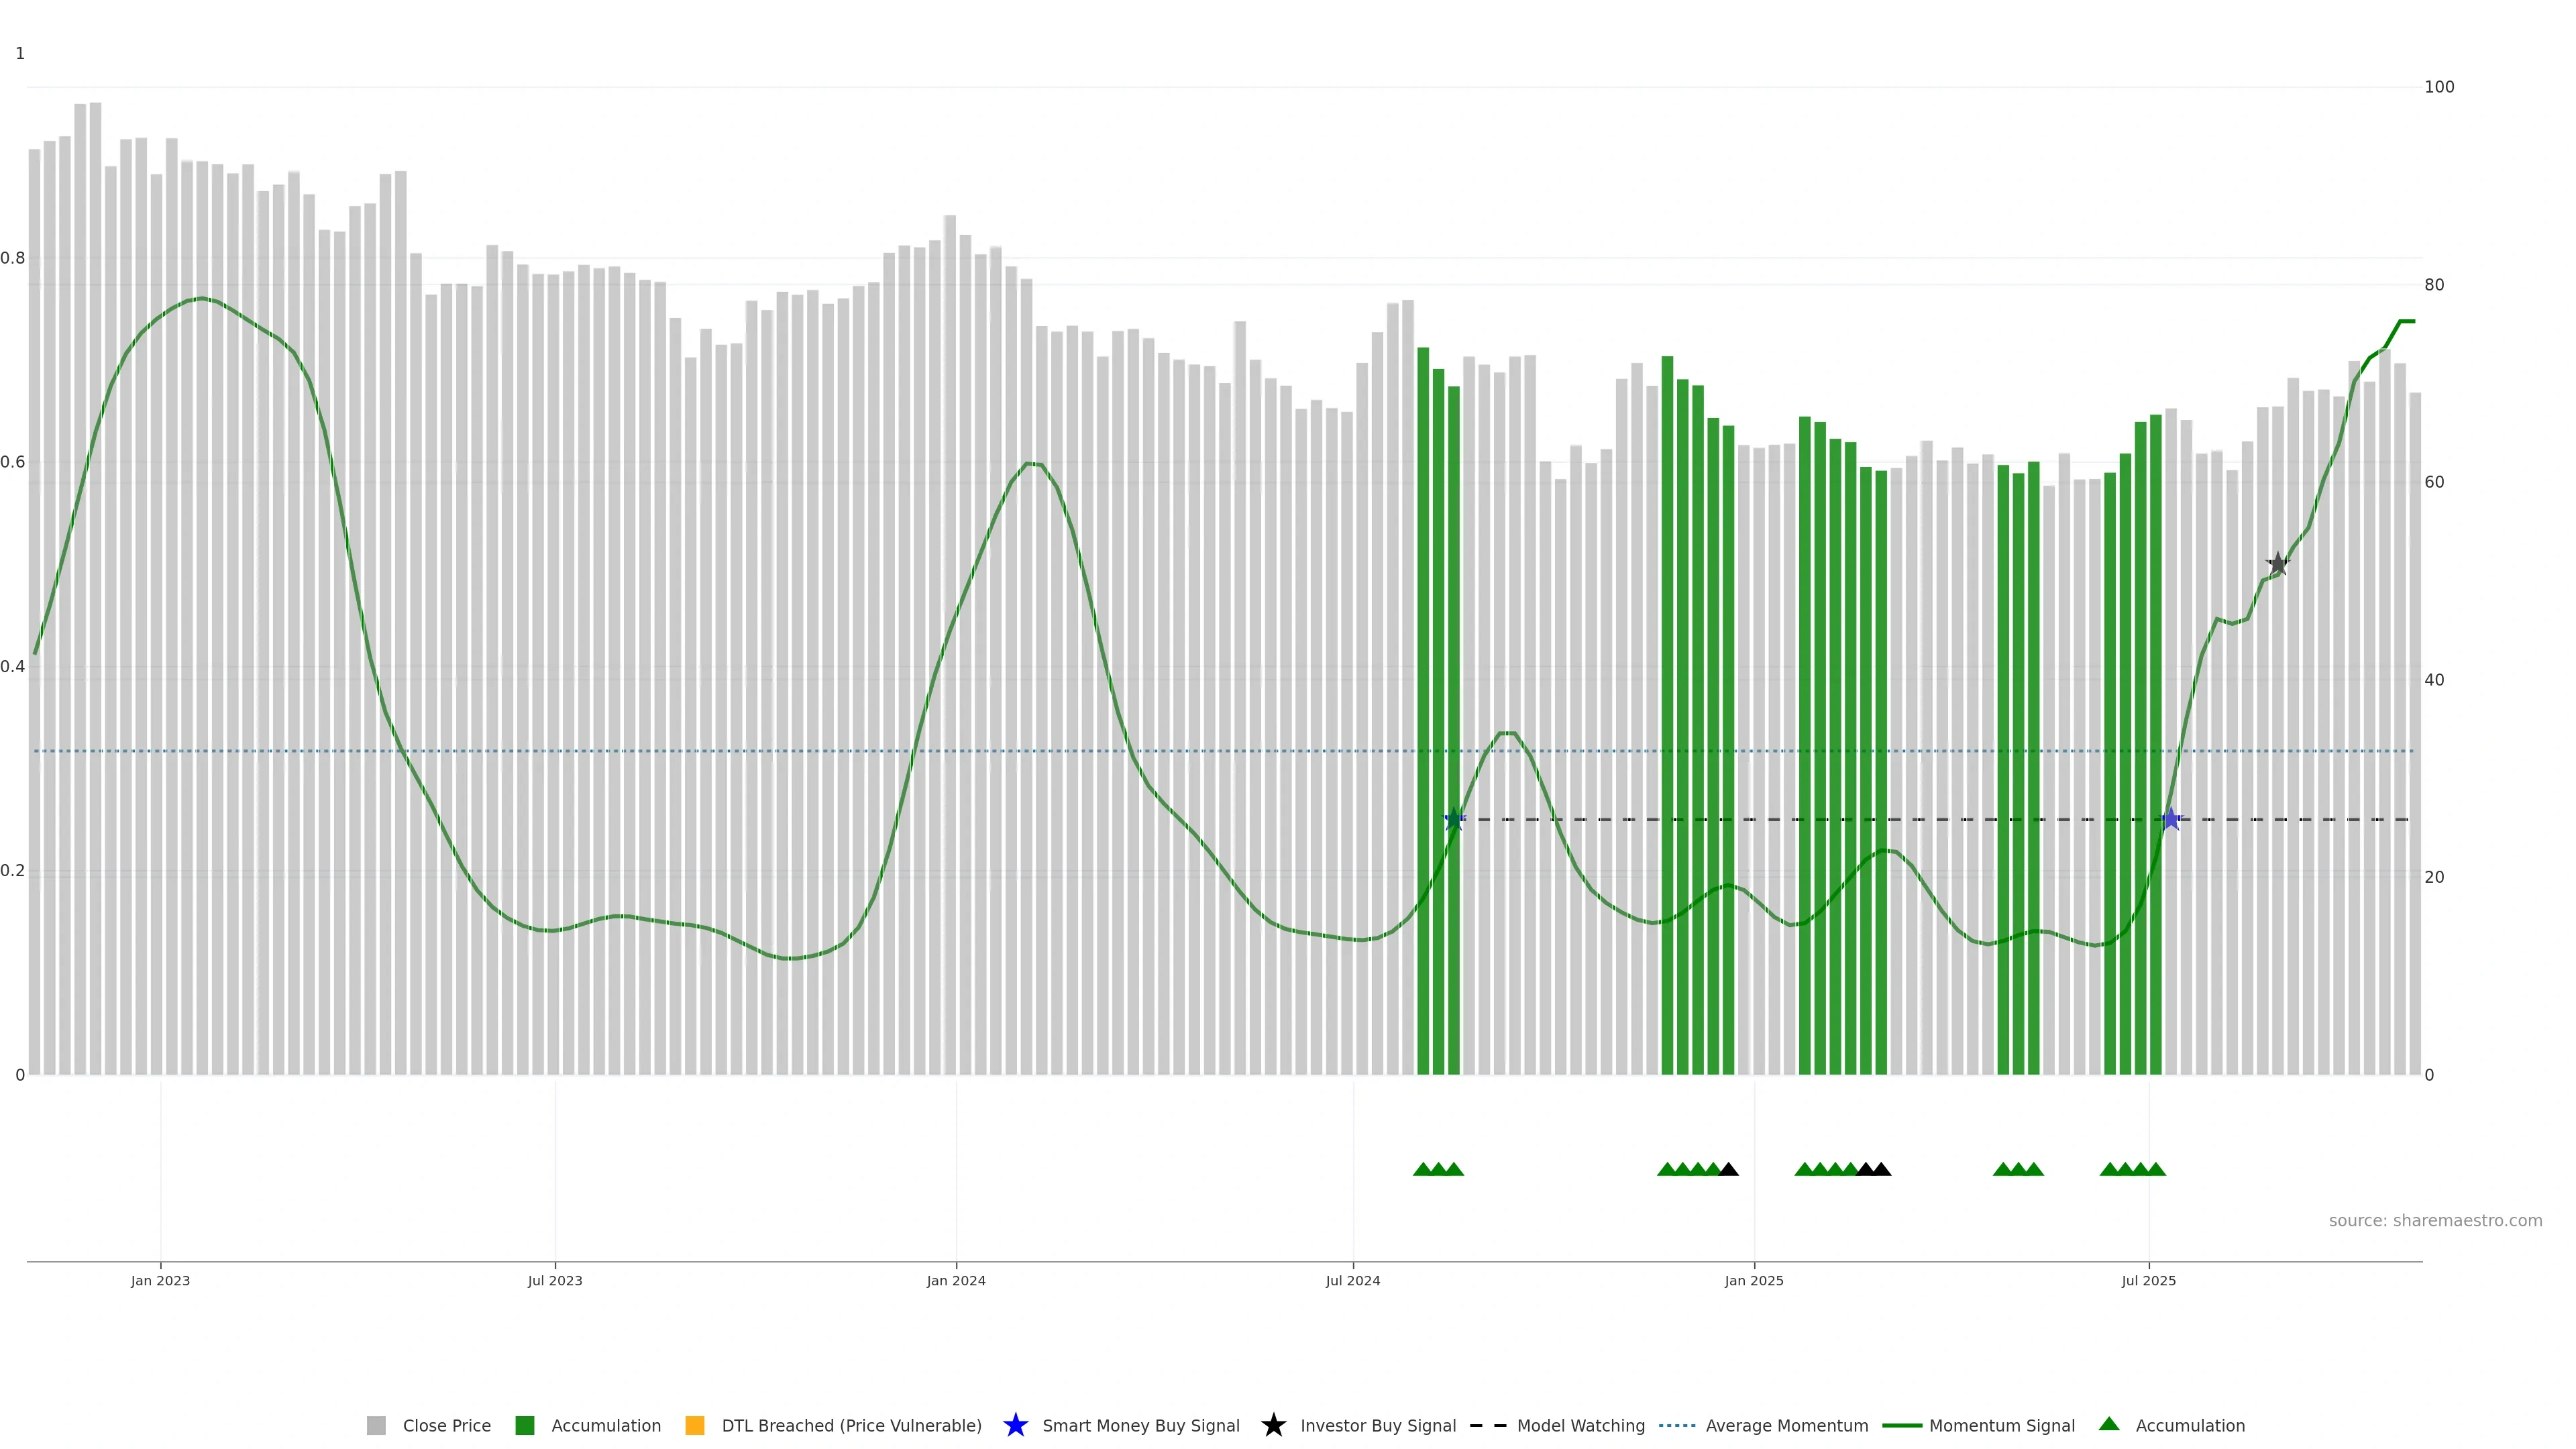Click the blue Smart Money star legend icon
The image size is (2576, 1449).
1015,1425
